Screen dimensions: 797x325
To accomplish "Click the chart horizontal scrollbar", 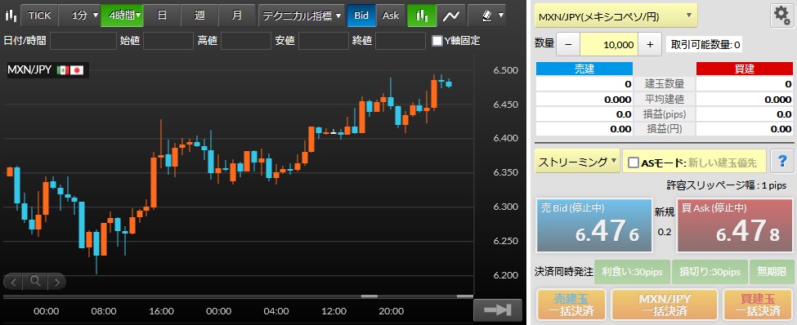I will click(238, 296).
